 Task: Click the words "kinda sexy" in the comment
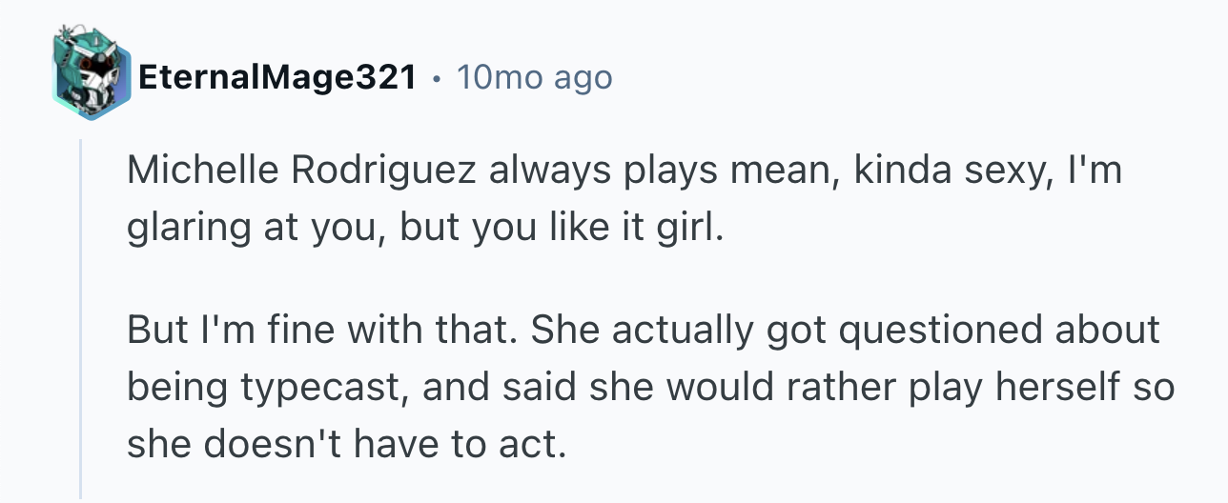pyautogui.click(x=921, y=171)
